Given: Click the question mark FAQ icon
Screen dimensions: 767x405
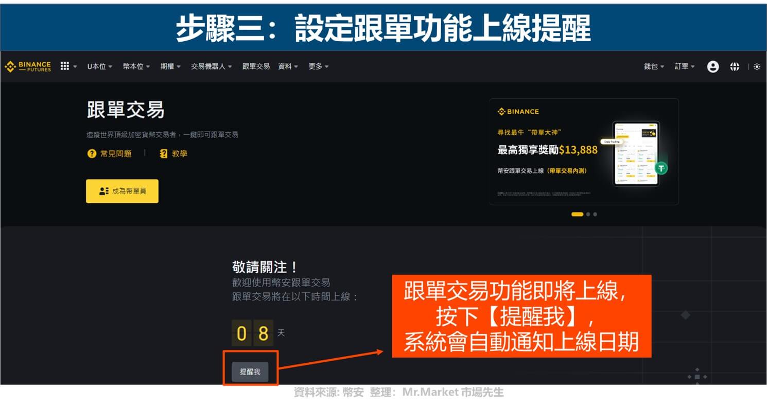Looking at the screenshot, I should (x=92, y=153).
